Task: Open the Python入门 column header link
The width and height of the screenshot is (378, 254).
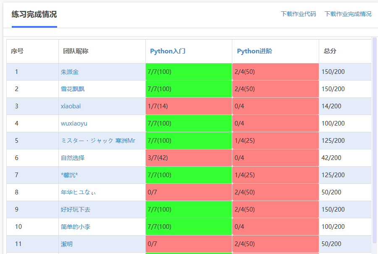Action: point(168,51)
